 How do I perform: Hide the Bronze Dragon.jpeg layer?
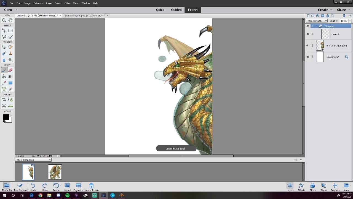(x=308, y=46)
